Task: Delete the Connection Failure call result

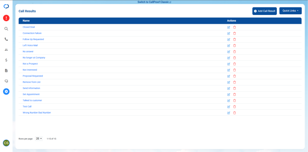Action: click(234, 33)
